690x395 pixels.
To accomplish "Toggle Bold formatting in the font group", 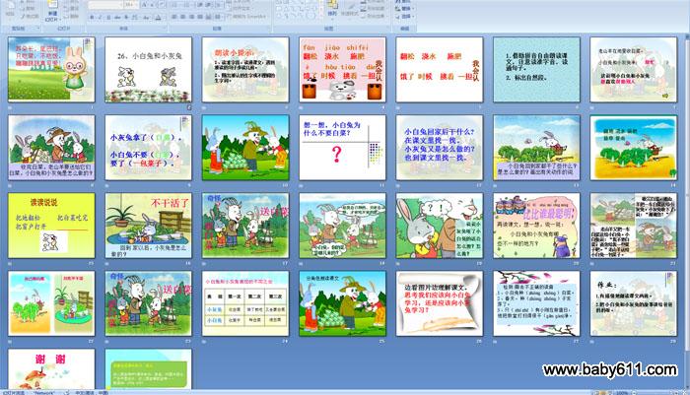I will (x=92, y=17).
